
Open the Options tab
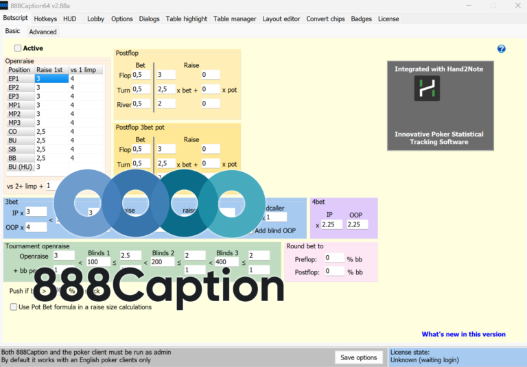(122, 19)
